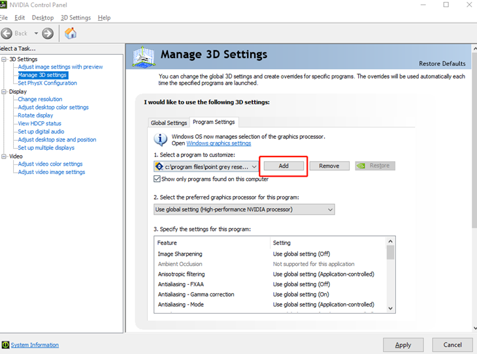Open the Desktop menu

pyautogui.click(x=42, y=18)
